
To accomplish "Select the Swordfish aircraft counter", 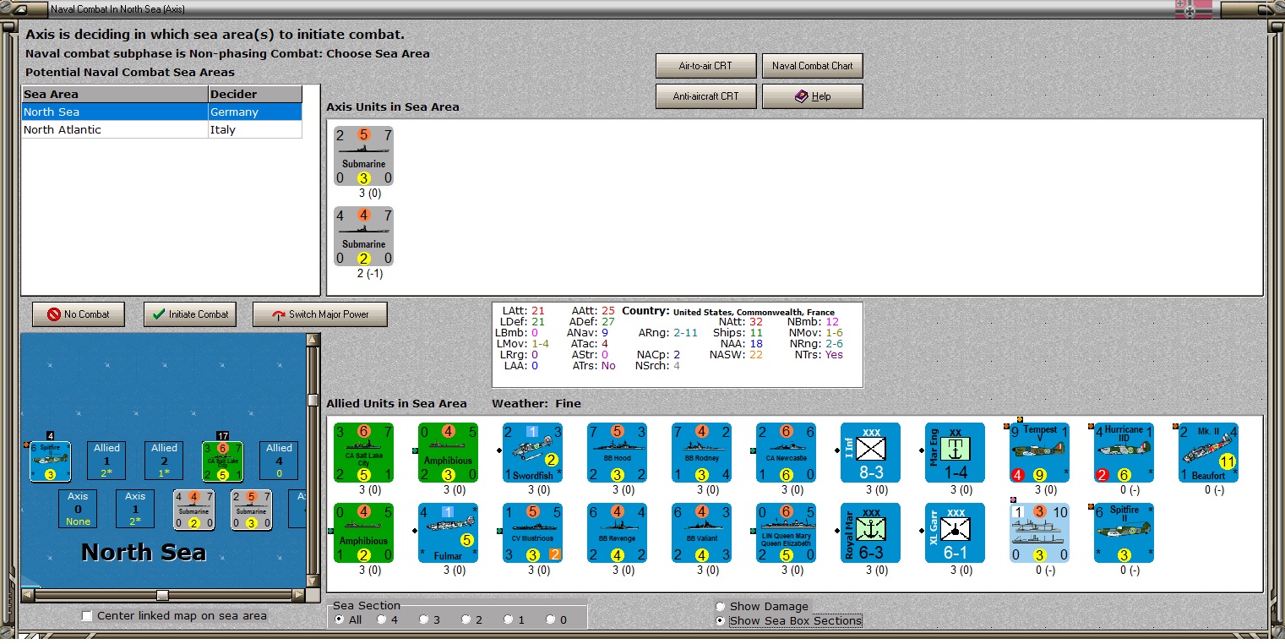I will (532, 452).
